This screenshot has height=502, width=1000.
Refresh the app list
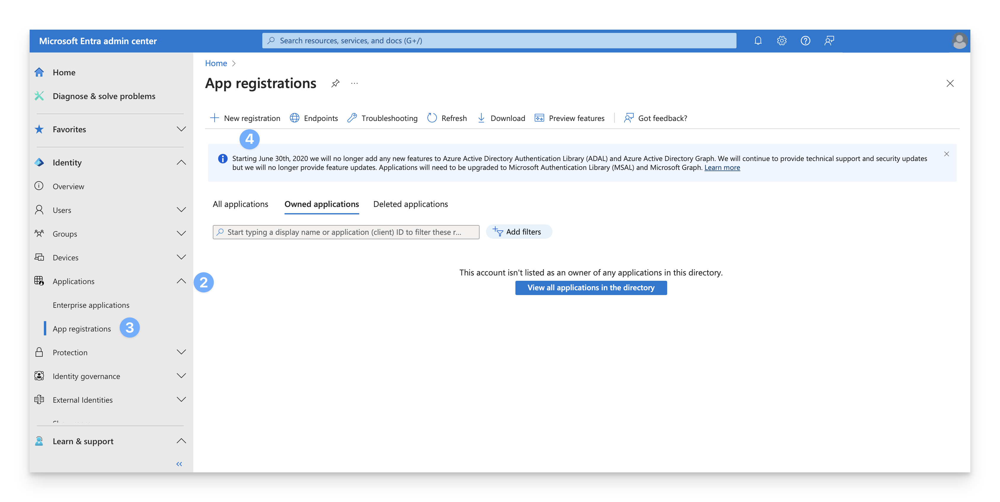(447, 118)
